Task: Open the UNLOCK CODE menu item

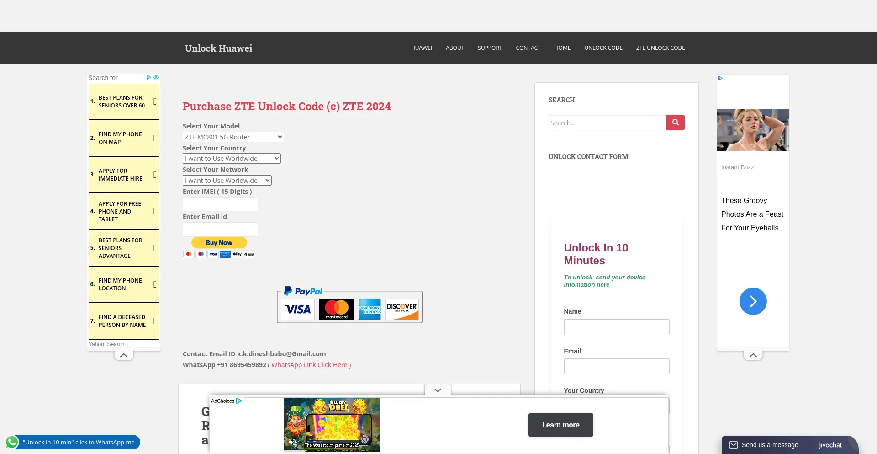Action: click(x=603, y=48)
